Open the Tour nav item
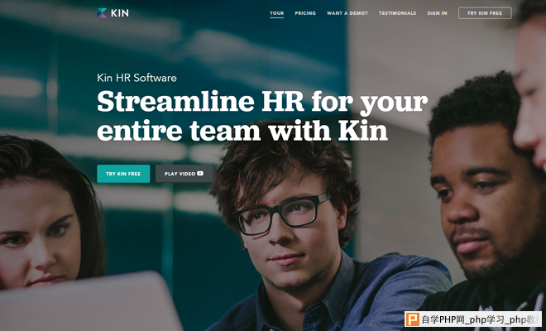The height and width of the screenshot is (331, 546). point(277,13)
